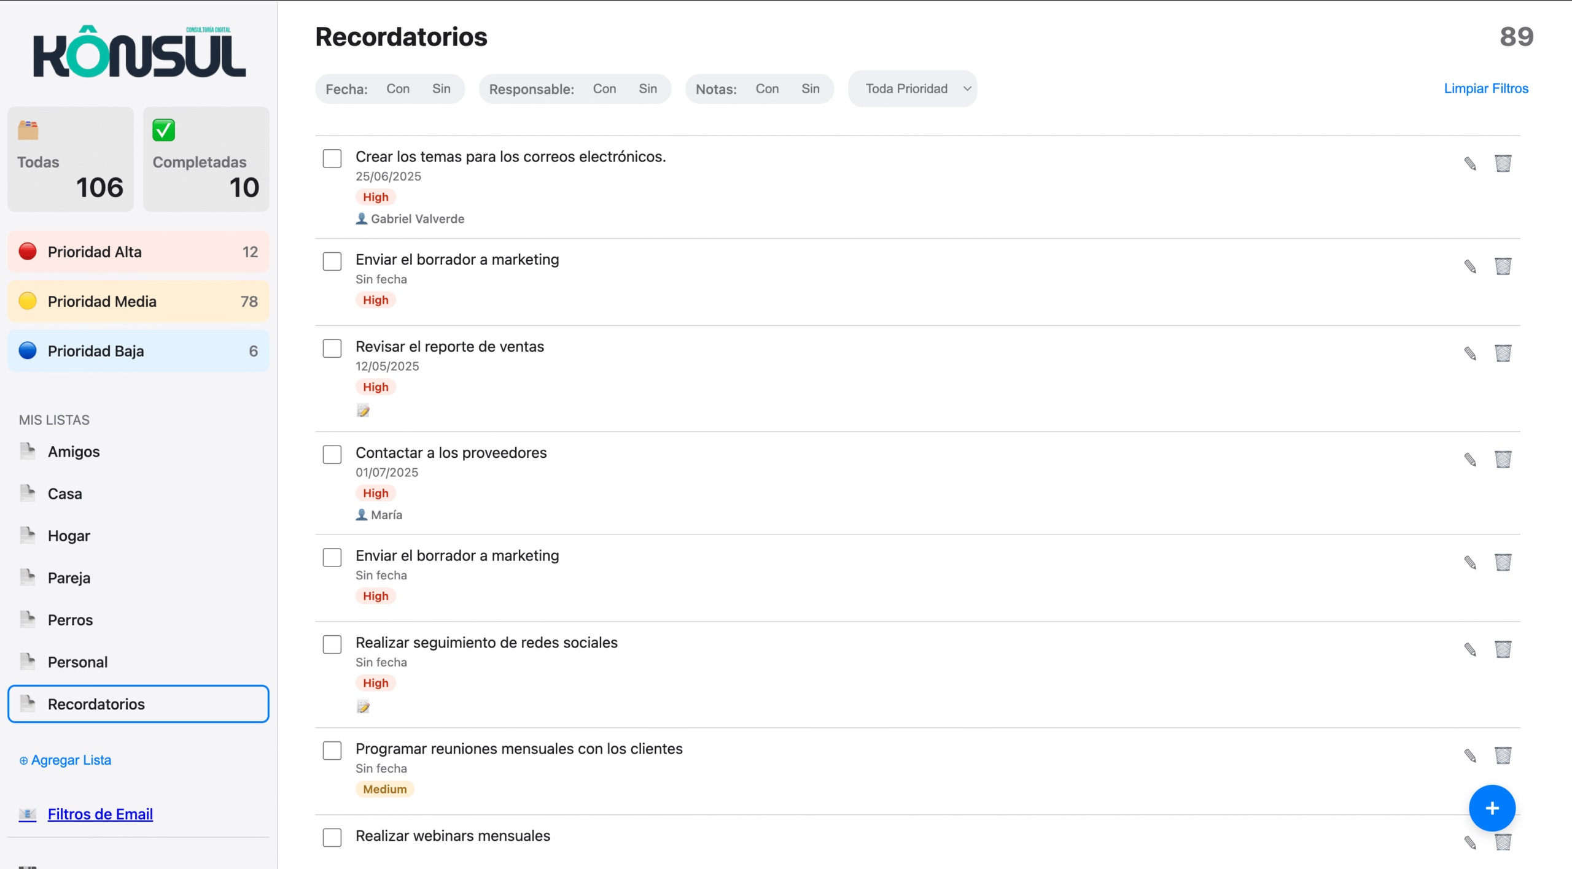
Task: Click the Completadas green checkmark card
Action: coord(206,160)
